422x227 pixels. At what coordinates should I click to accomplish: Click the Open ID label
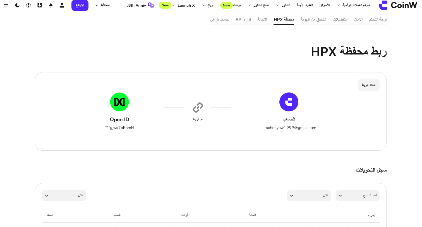pyautogui.click(x=119, y=119)
